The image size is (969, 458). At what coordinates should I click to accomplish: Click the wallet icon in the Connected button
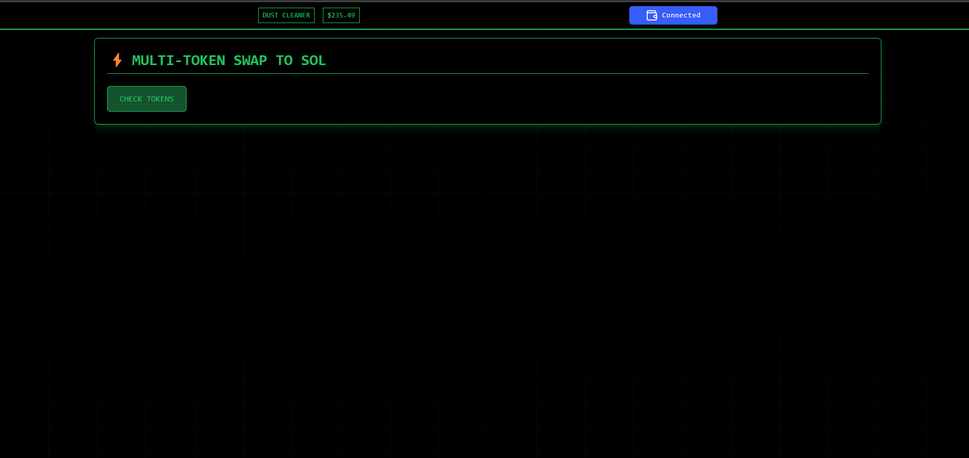click(652, 15)
